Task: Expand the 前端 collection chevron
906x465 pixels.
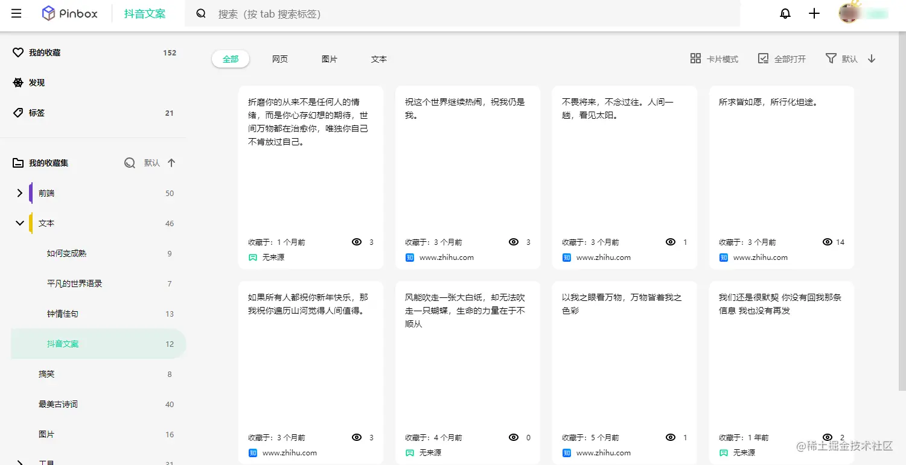Action: pyautogui.click(x=19, y=193)
